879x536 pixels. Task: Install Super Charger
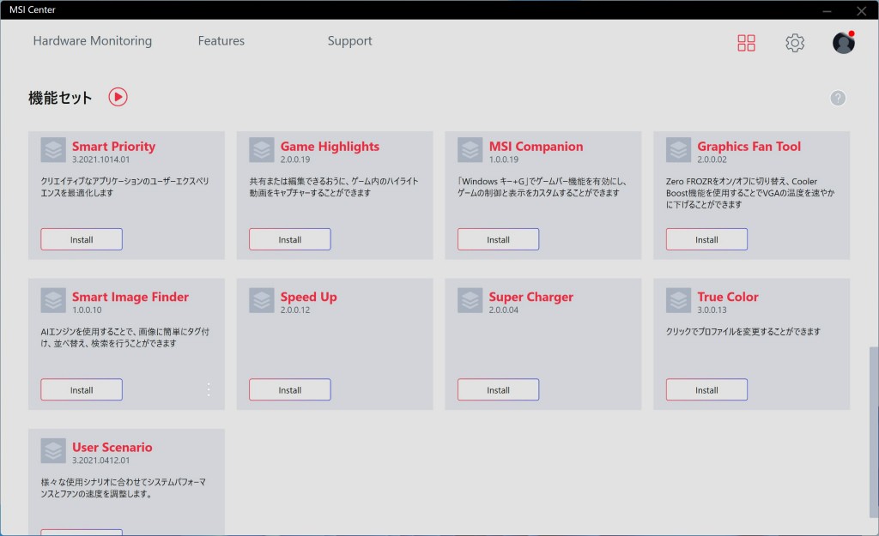498,389
